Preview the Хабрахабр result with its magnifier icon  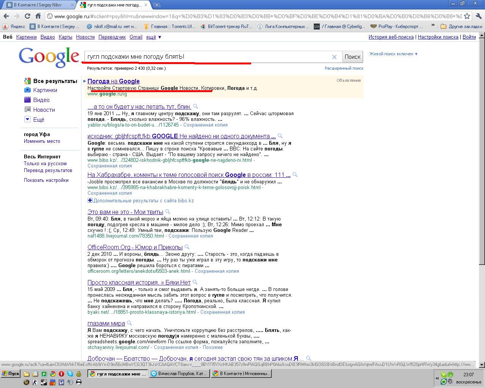click(x=295, y=175)
